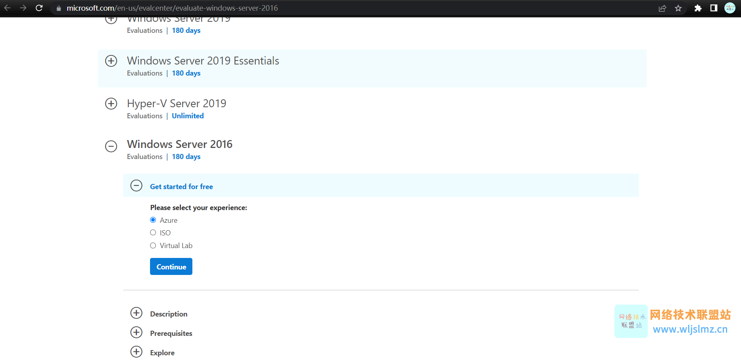Click 180 days under Windows Server 2016
This screenshot has height=360, width=741.
(x=186, y=157)
